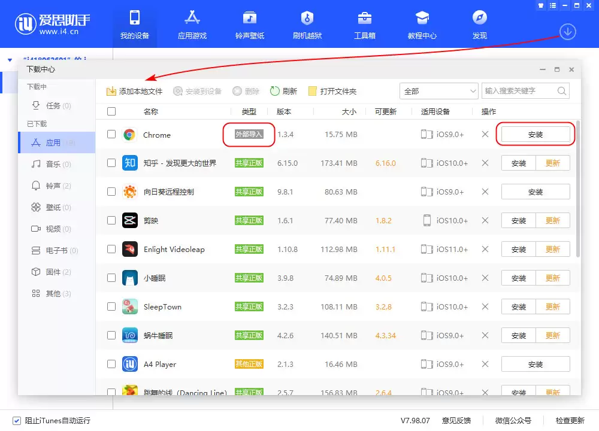This screenshot has width=599, height=431.
Task: Click 意见反馈 link
Action: point(456,421)
